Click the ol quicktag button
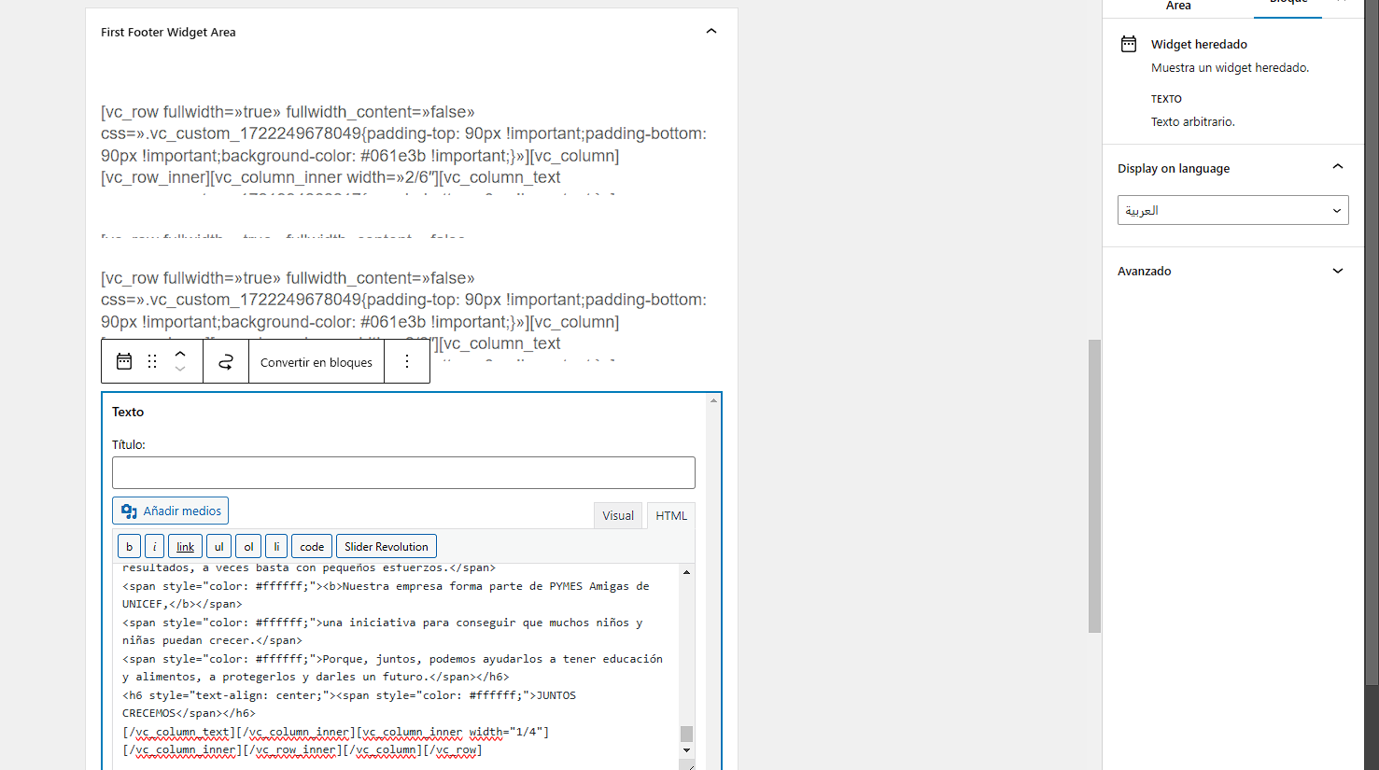Viewport: 1379px width, 770px height. (x=248, y=547)
